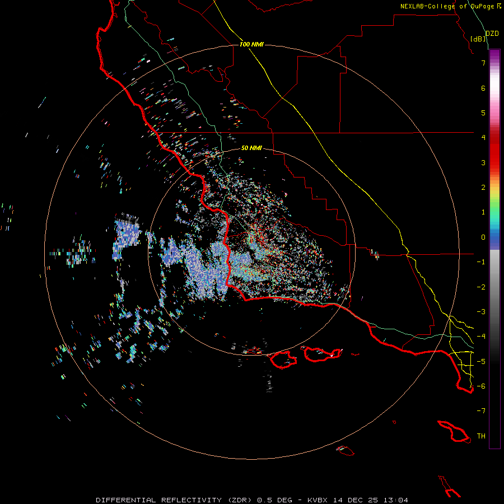Click the DZD label above the color scale
This screenshot has width=504, height=504.
(x=492, y=34)
